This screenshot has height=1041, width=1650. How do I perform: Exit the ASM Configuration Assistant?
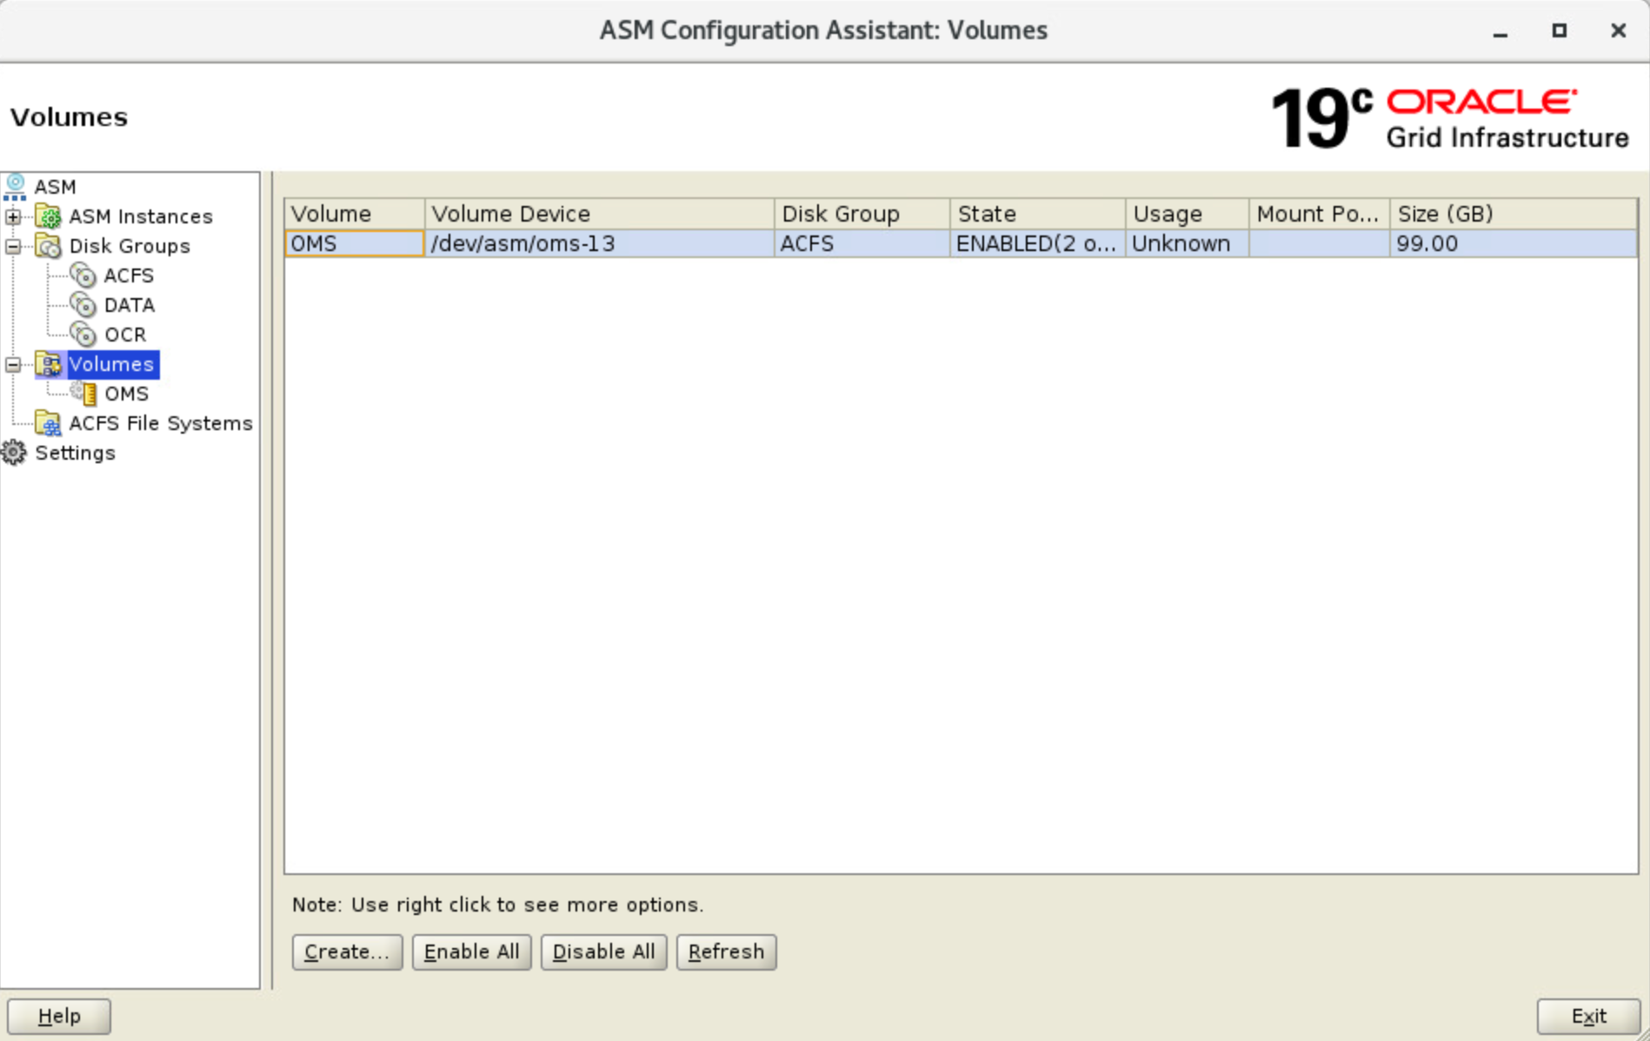click(x=1588, y=1016)
